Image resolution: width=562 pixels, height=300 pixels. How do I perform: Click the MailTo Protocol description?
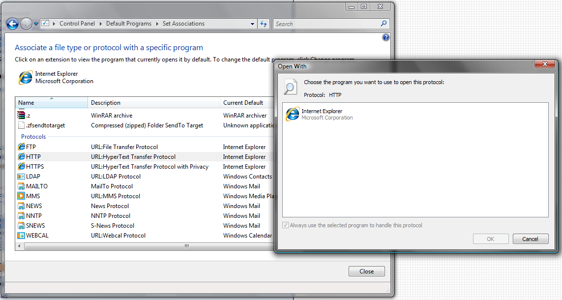pos(112,186)
